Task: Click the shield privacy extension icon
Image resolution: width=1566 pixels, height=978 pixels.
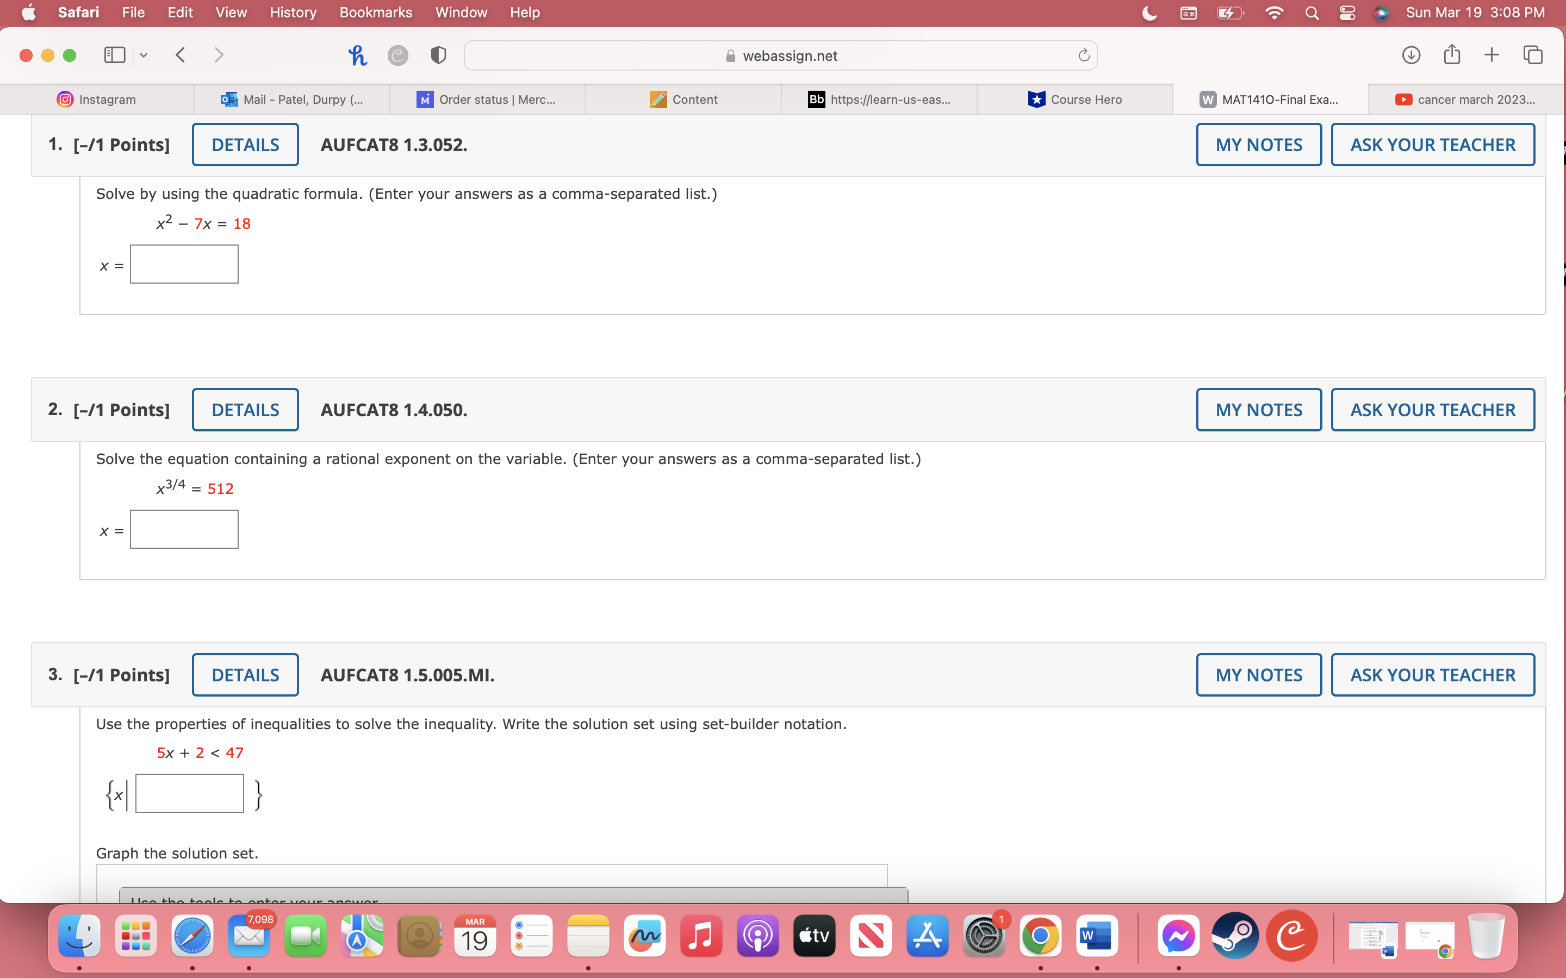Action: (438, 55)
